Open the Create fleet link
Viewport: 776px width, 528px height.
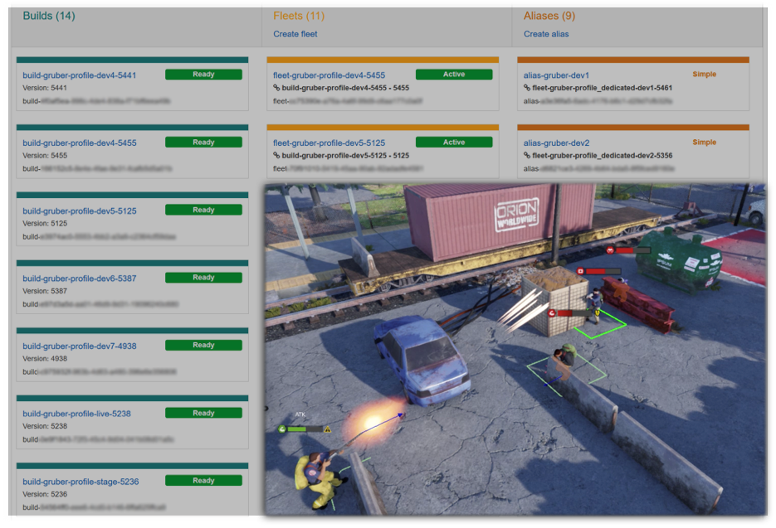coord(295,34)
